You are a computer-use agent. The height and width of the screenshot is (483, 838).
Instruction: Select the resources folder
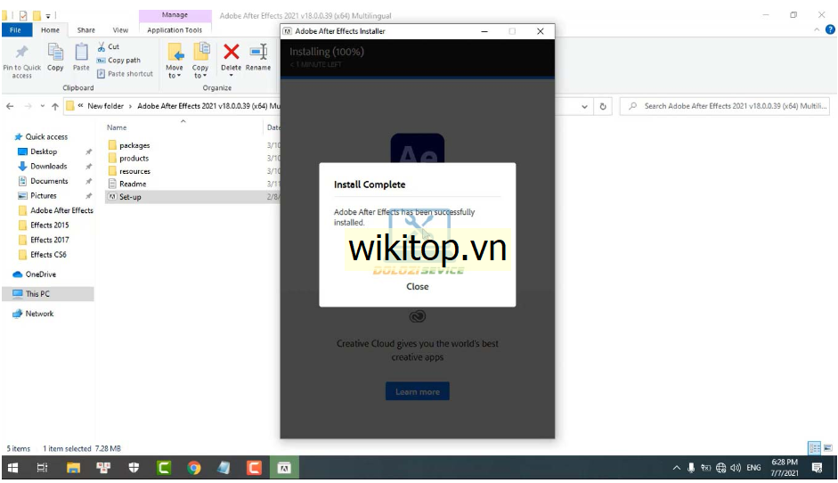coord(134,171)
